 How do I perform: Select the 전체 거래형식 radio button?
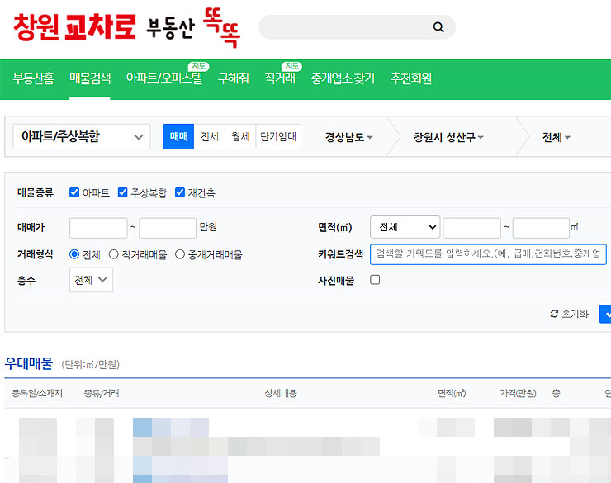click(x=74, y=254)
